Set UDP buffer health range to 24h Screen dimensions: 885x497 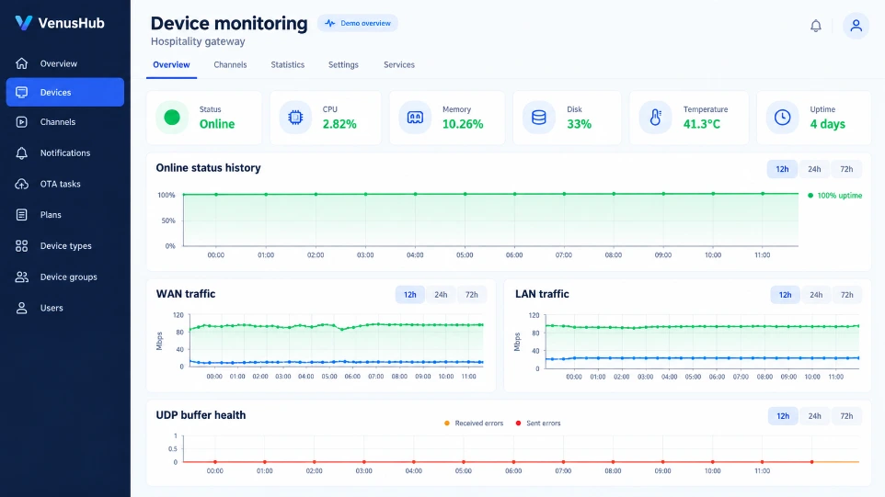point(814,416)
